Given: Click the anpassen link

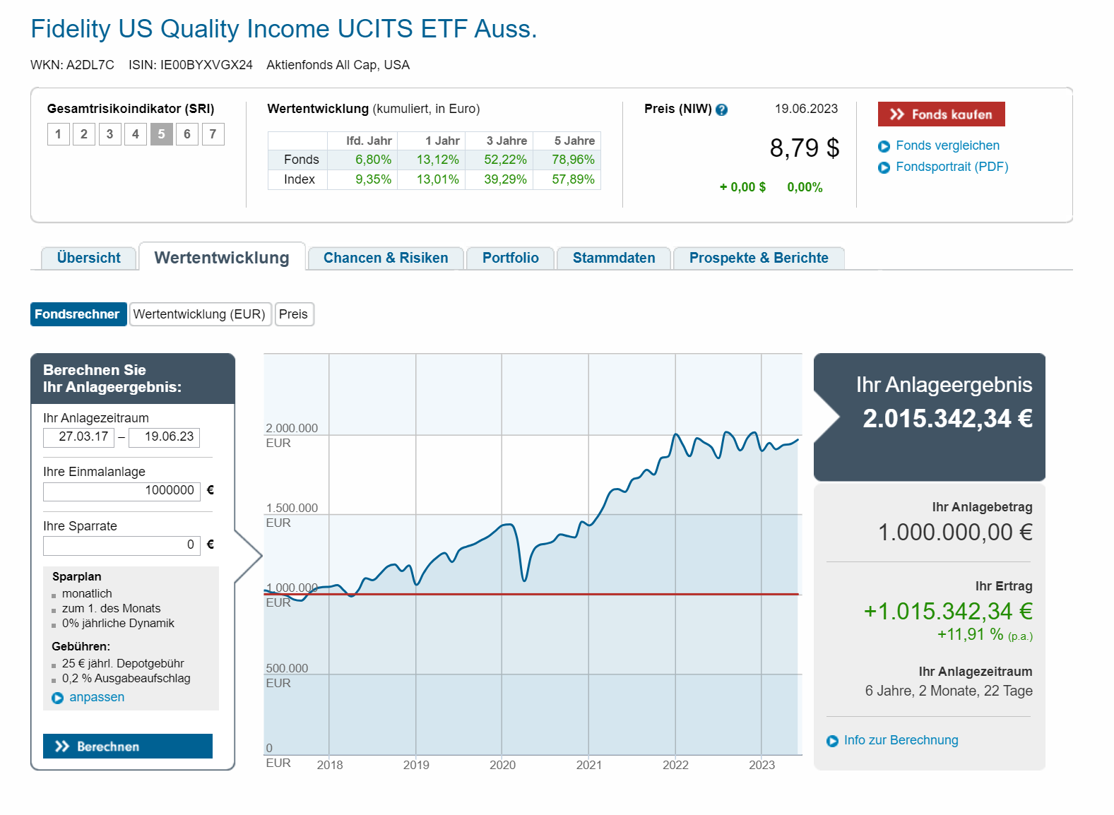Looking at the screenshot, I should point(97,697).
